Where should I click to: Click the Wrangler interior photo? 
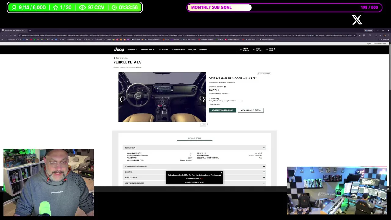162,97
